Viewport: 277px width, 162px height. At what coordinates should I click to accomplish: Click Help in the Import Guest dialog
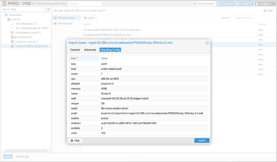[x=75, y=141]
